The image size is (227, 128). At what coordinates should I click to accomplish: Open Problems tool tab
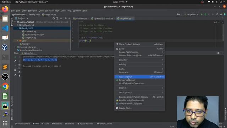57,124
